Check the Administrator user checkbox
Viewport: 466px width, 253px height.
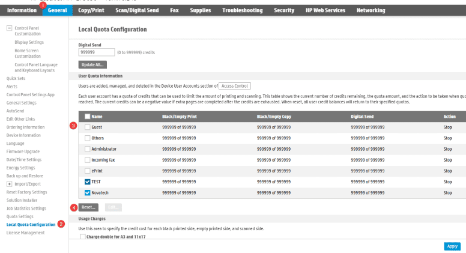tap(88, 148)
